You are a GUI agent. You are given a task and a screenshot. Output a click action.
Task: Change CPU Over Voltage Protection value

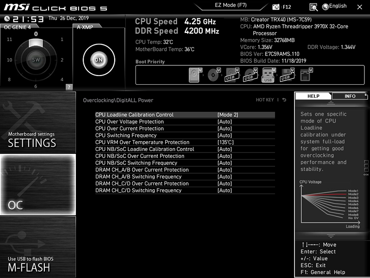tap(225, 121)
